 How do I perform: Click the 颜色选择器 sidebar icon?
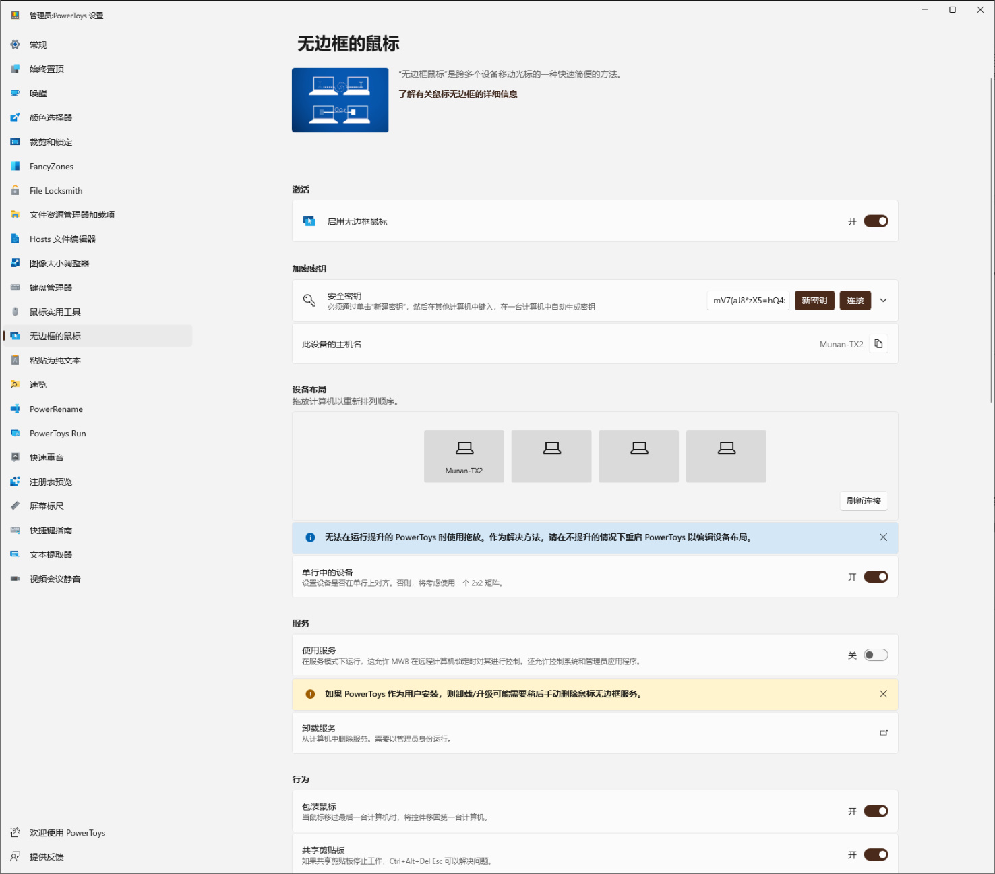[x=15, y=117]
